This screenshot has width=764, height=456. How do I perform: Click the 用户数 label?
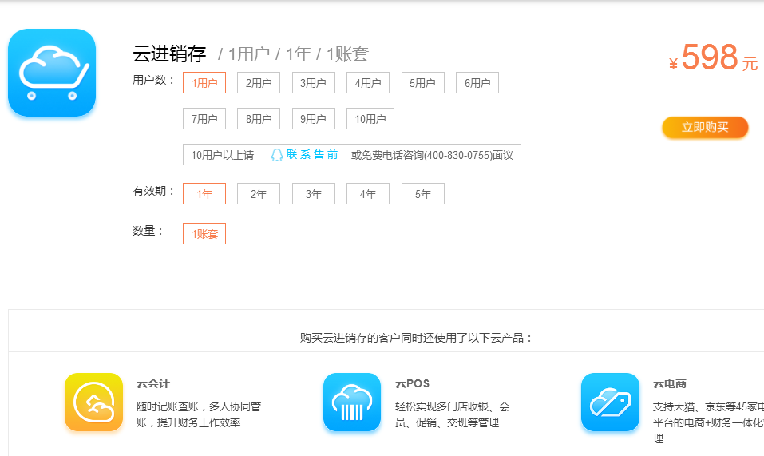(x=153, y=80)
